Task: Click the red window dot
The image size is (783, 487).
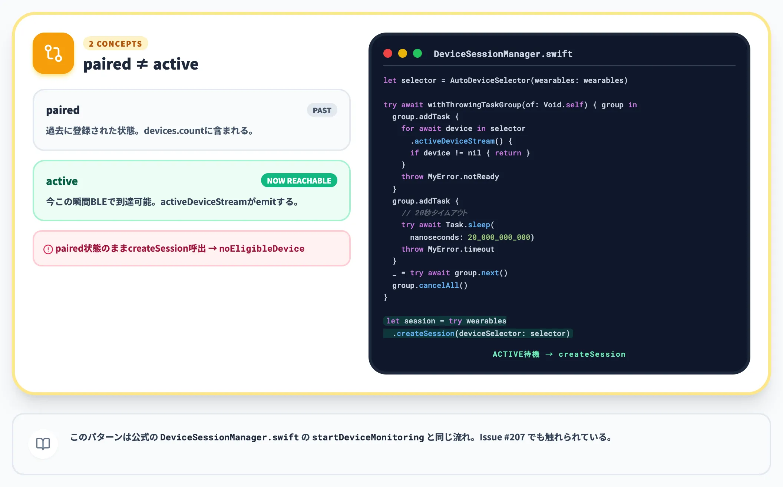Action: pos(388,53)
